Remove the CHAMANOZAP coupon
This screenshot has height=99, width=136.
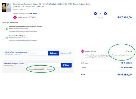tap(50, 69)
